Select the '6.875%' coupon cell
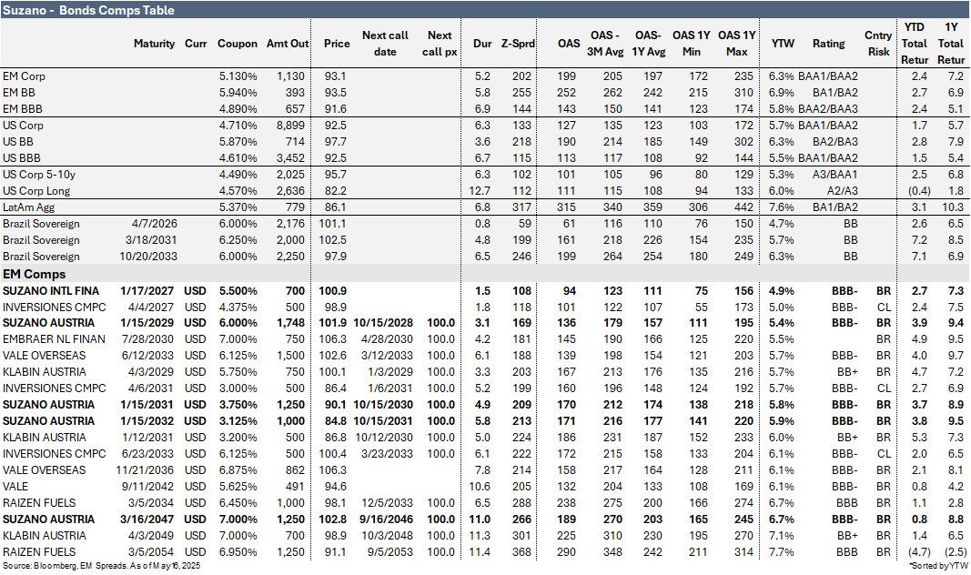This screenshot has width=971, height=575. point(238,470)
